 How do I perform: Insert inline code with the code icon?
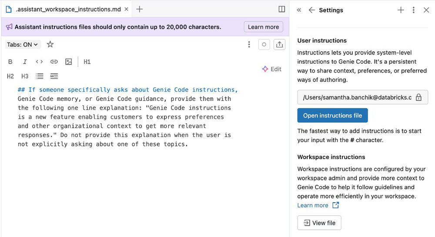39,62
